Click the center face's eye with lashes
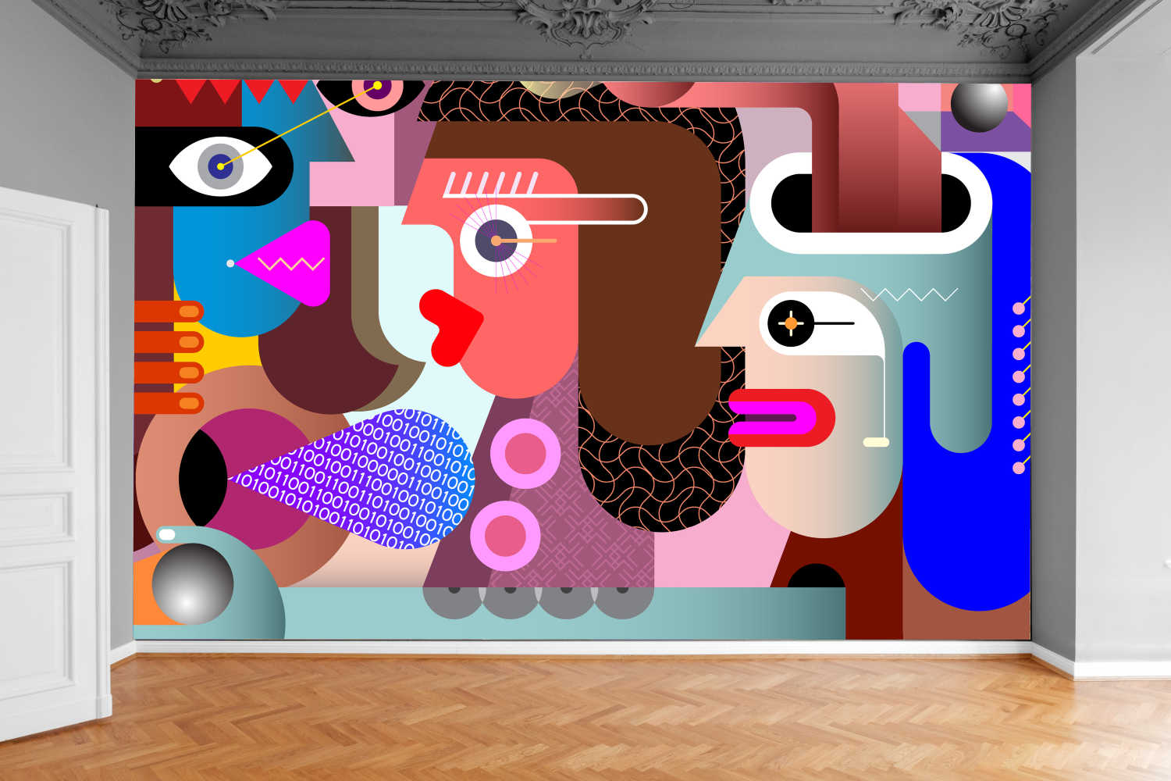 pyautogui.click(x=497, y=241)
